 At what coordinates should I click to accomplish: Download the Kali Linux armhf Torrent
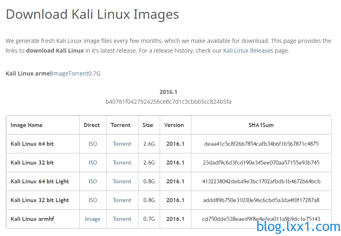[x=122, y=219]
